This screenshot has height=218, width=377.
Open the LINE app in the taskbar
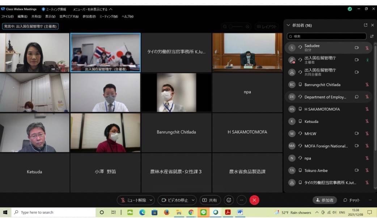pos(203,213)
